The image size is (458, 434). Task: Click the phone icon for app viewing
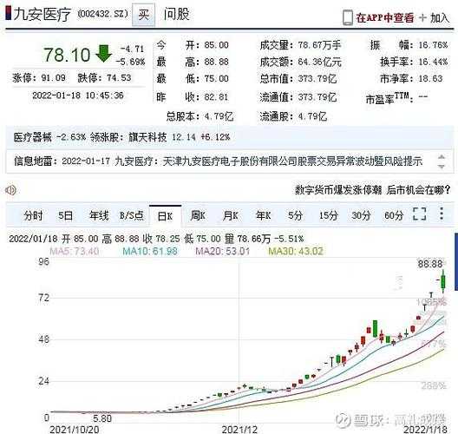(347, 17)
